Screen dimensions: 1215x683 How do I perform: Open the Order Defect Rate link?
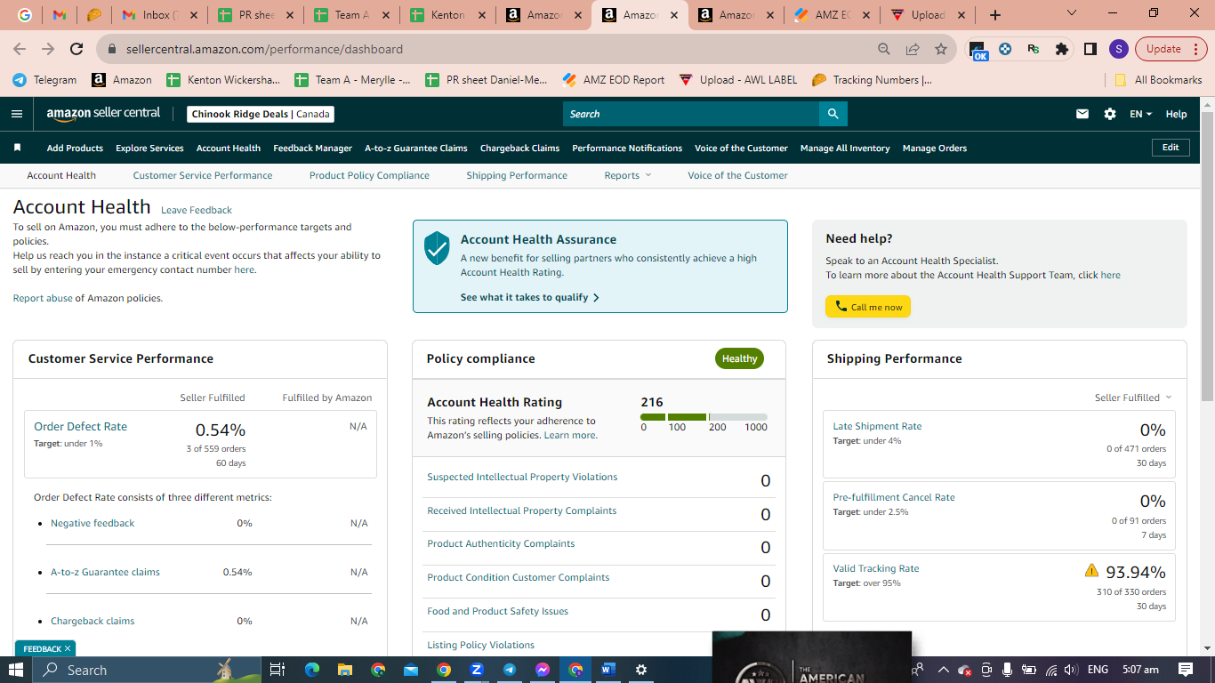pyautogui.click(x=80, y=426)
